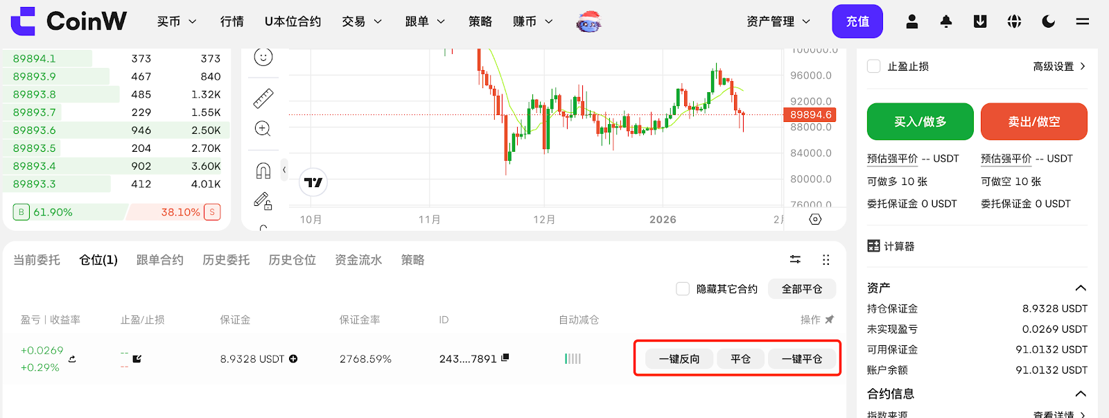Screen dimensions: 1109x418
Task: Open the user profile icon
Action: [x=911, y=21]
